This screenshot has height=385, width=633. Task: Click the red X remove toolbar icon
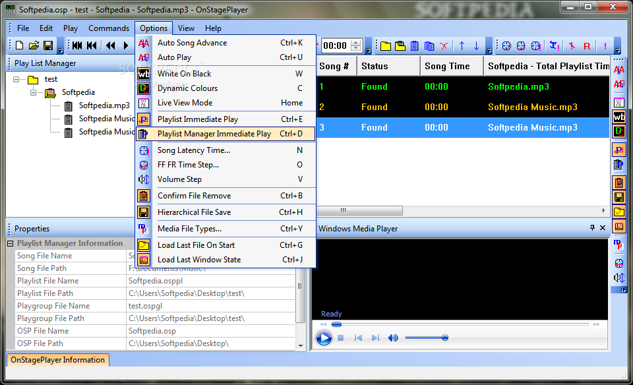(444, 46)
